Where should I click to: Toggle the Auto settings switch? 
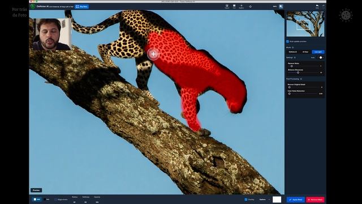click(320, 57)
